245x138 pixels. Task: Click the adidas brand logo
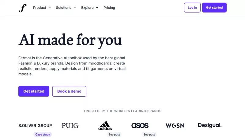click(105, 126)
